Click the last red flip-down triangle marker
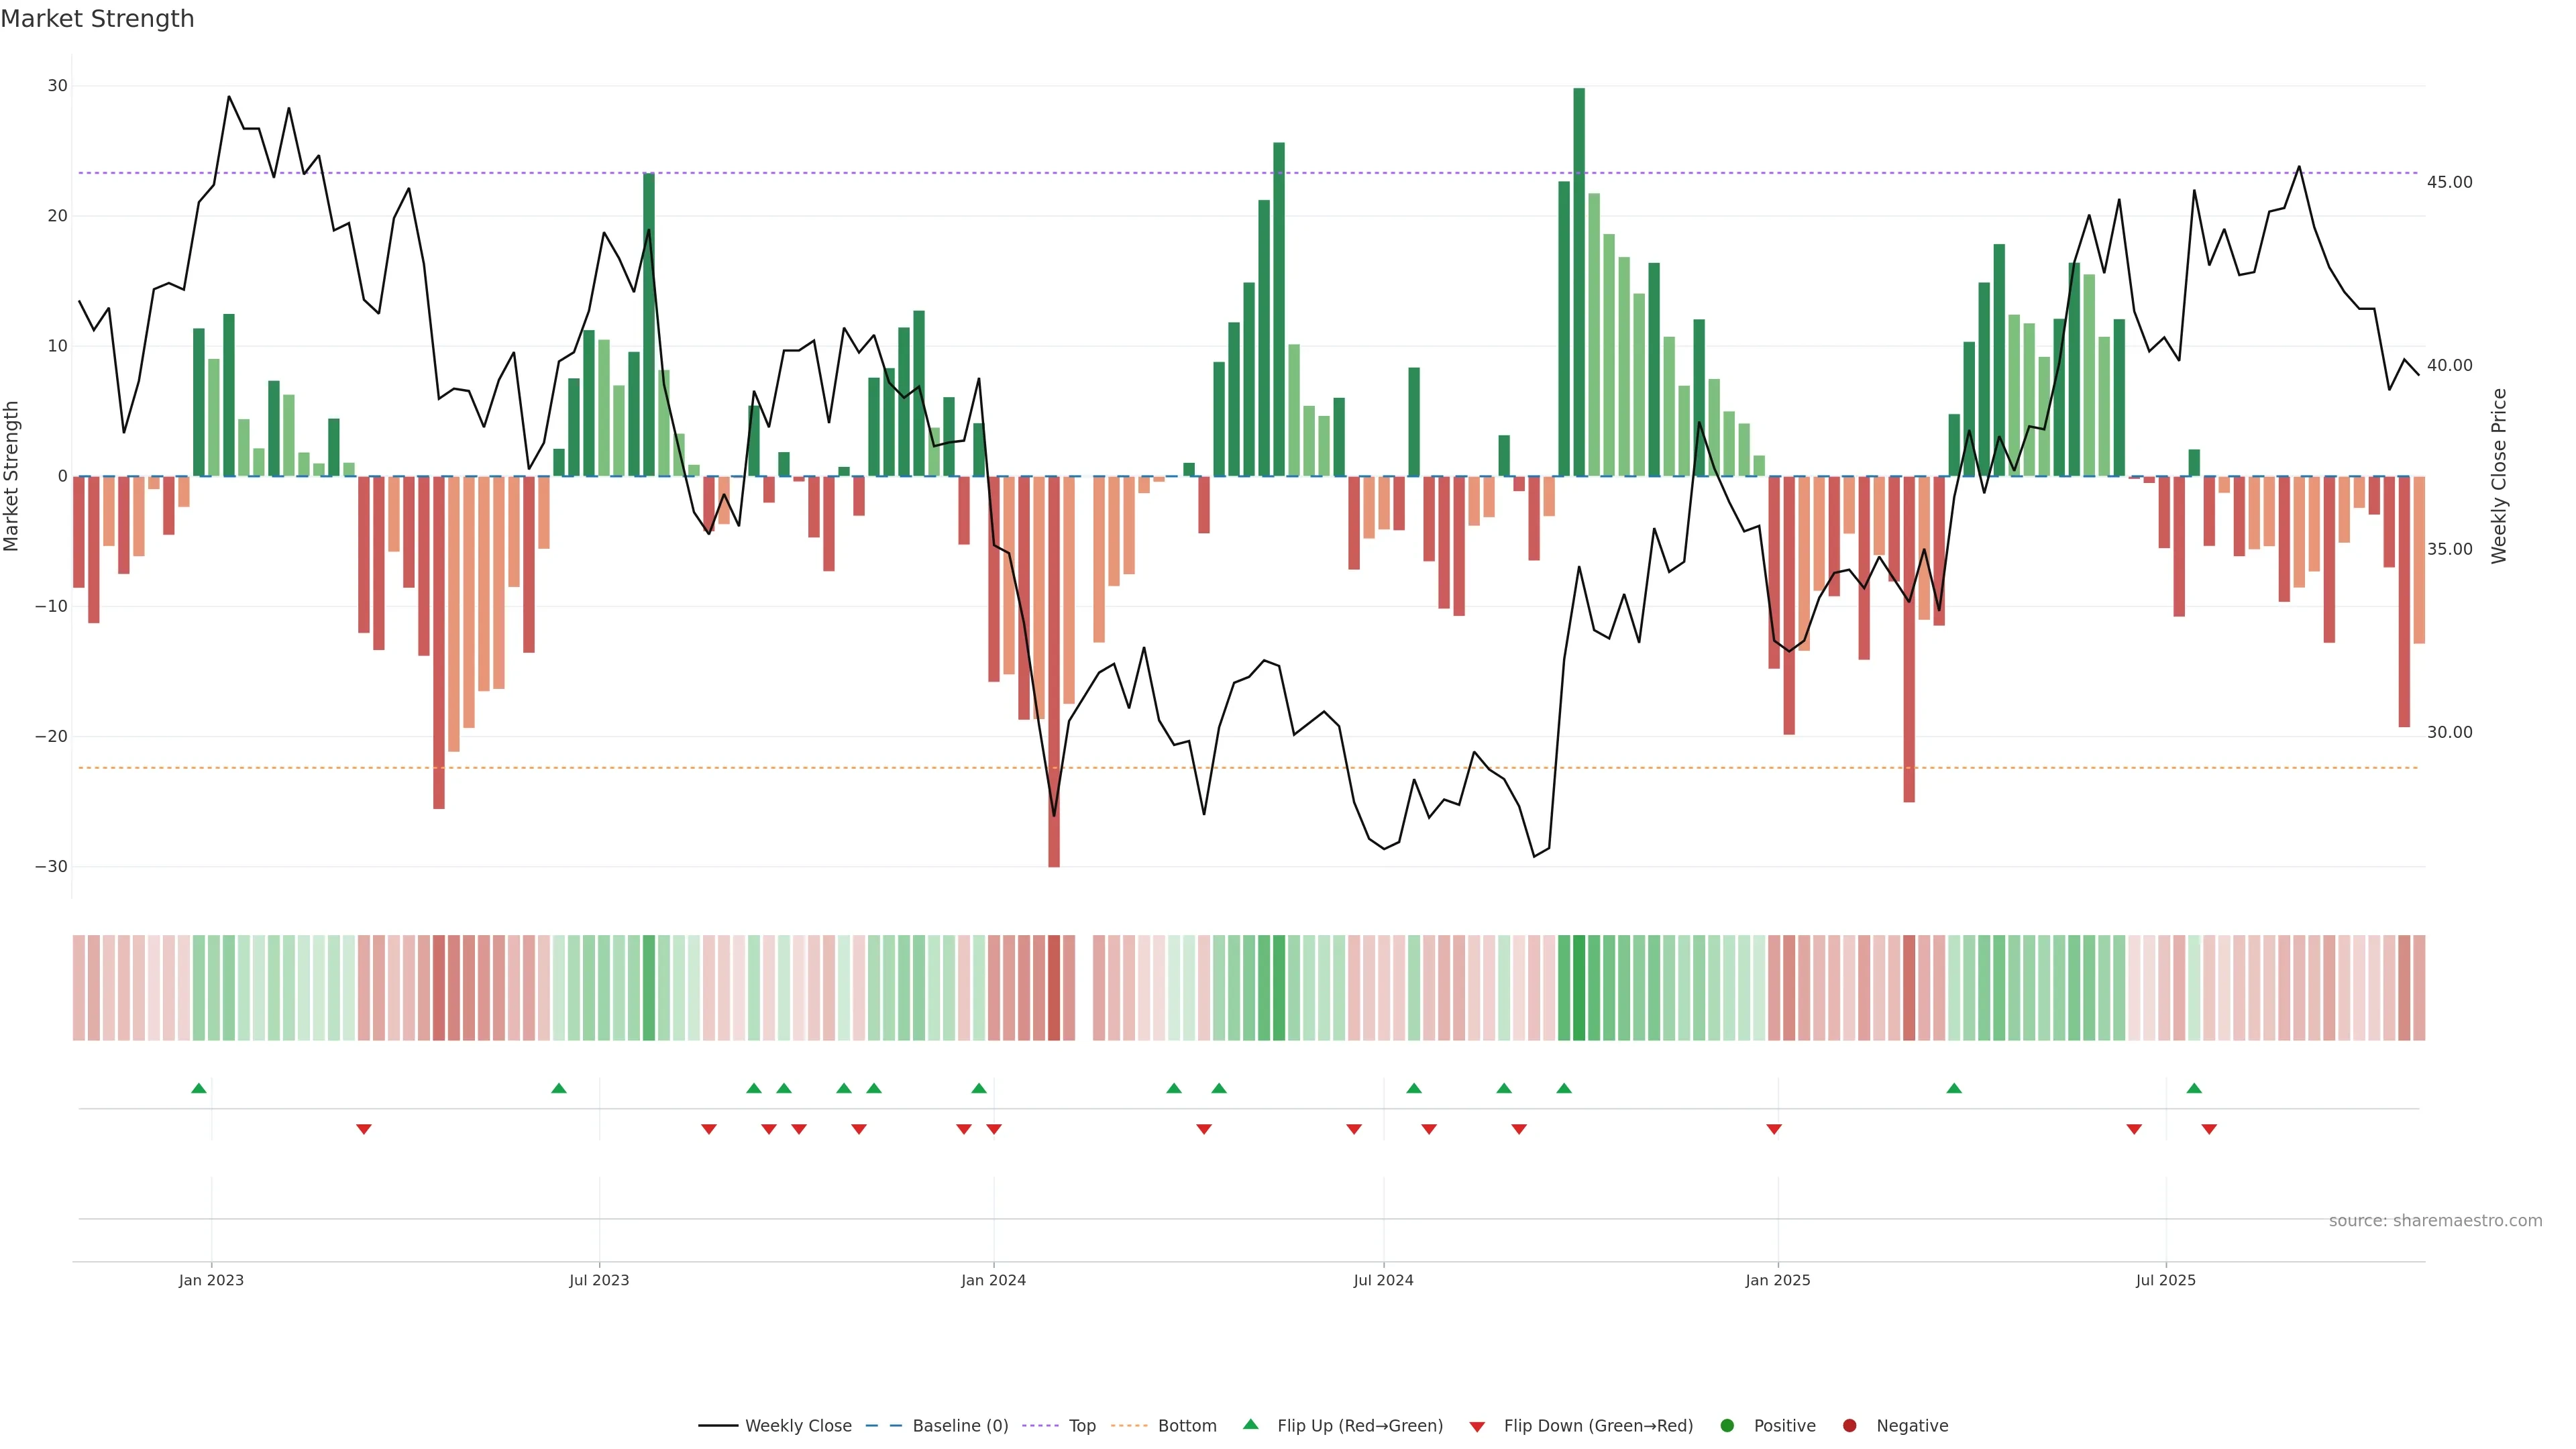The height and width of the screenshot is (1449, 2576). click(x=2209, y=1129)
